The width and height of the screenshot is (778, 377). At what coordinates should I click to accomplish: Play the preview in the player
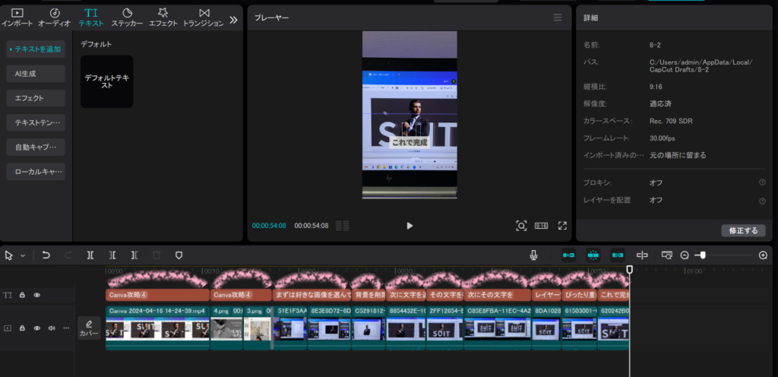(x=410, y=226)
